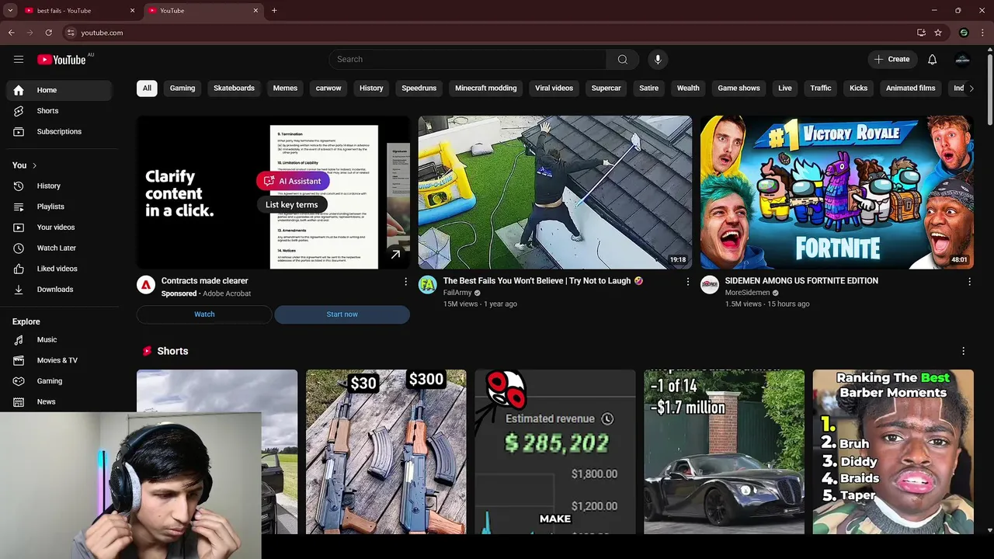Select the Game shows filter chip
This screenshot has height=559, width=994.
(739, 88)
